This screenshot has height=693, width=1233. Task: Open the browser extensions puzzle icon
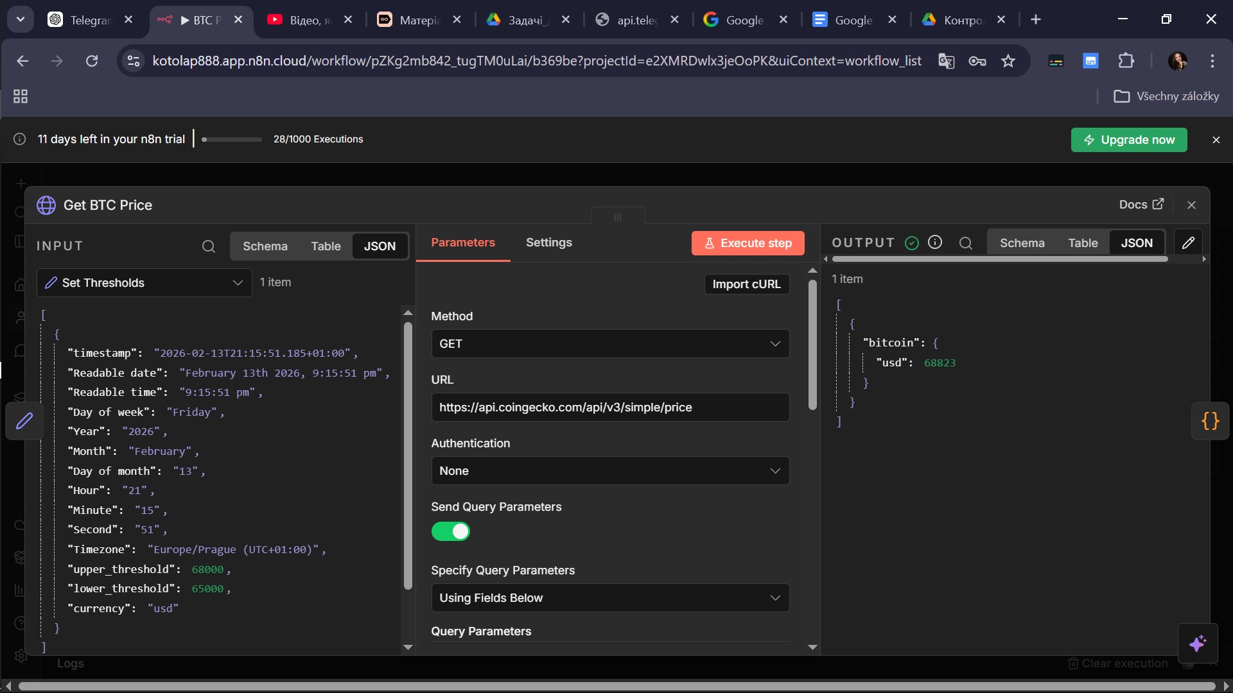click(x=1126, y=61)
